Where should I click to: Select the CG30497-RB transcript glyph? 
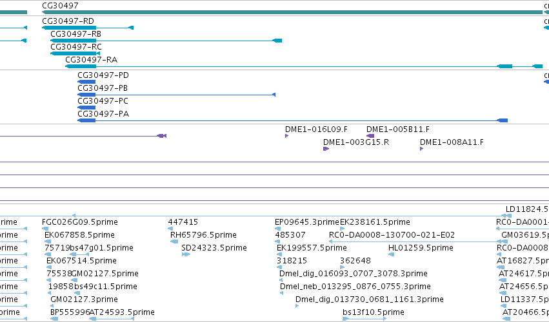(166, 41)
